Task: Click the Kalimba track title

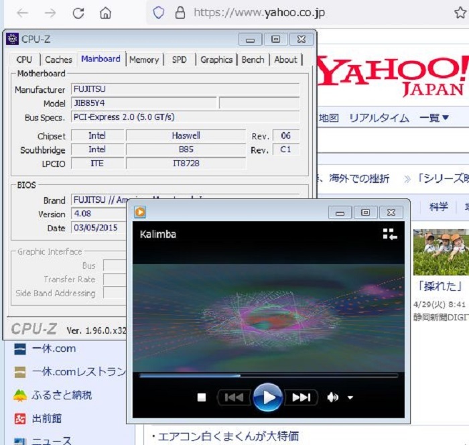Action: [x=158, y=235]
